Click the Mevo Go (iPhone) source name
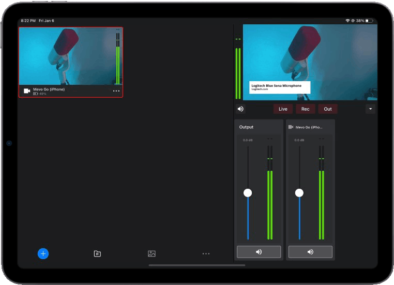The height and width of the screenshot is (285, 394). click(x=49, y=89)
